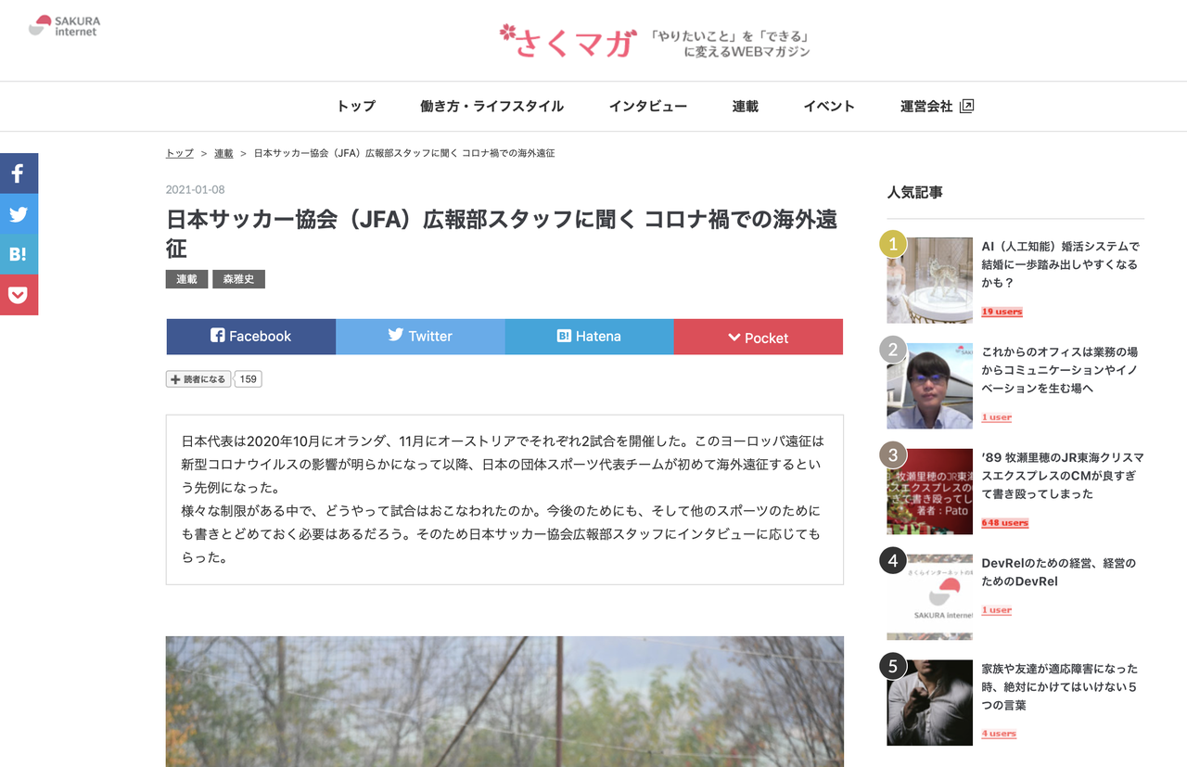Click the さくマガ magazine logo

point(568,40)
